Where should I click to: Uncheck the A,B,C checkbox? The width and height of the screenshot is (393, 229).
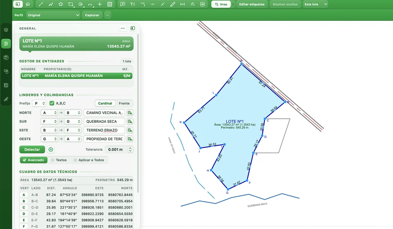(x=52, y=103)
